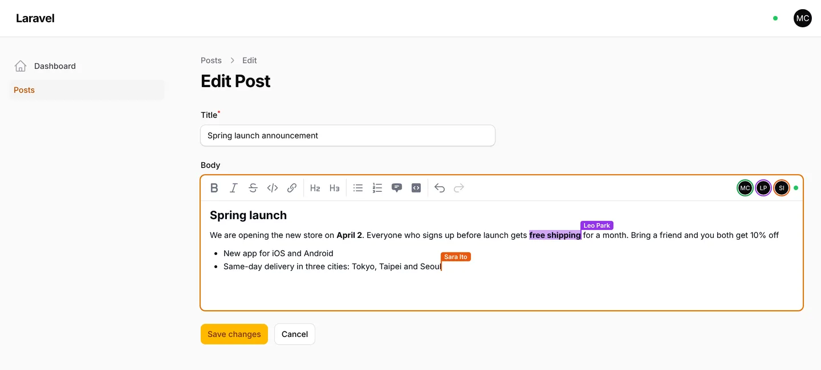Click the Laravel logo text
The height and width of the screenshot is (370, 821).
pyautogui.click(x=35, y=18)
